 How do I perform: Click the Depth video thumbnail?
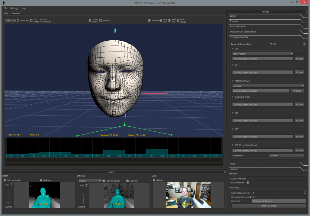click(x=44, y=195)
